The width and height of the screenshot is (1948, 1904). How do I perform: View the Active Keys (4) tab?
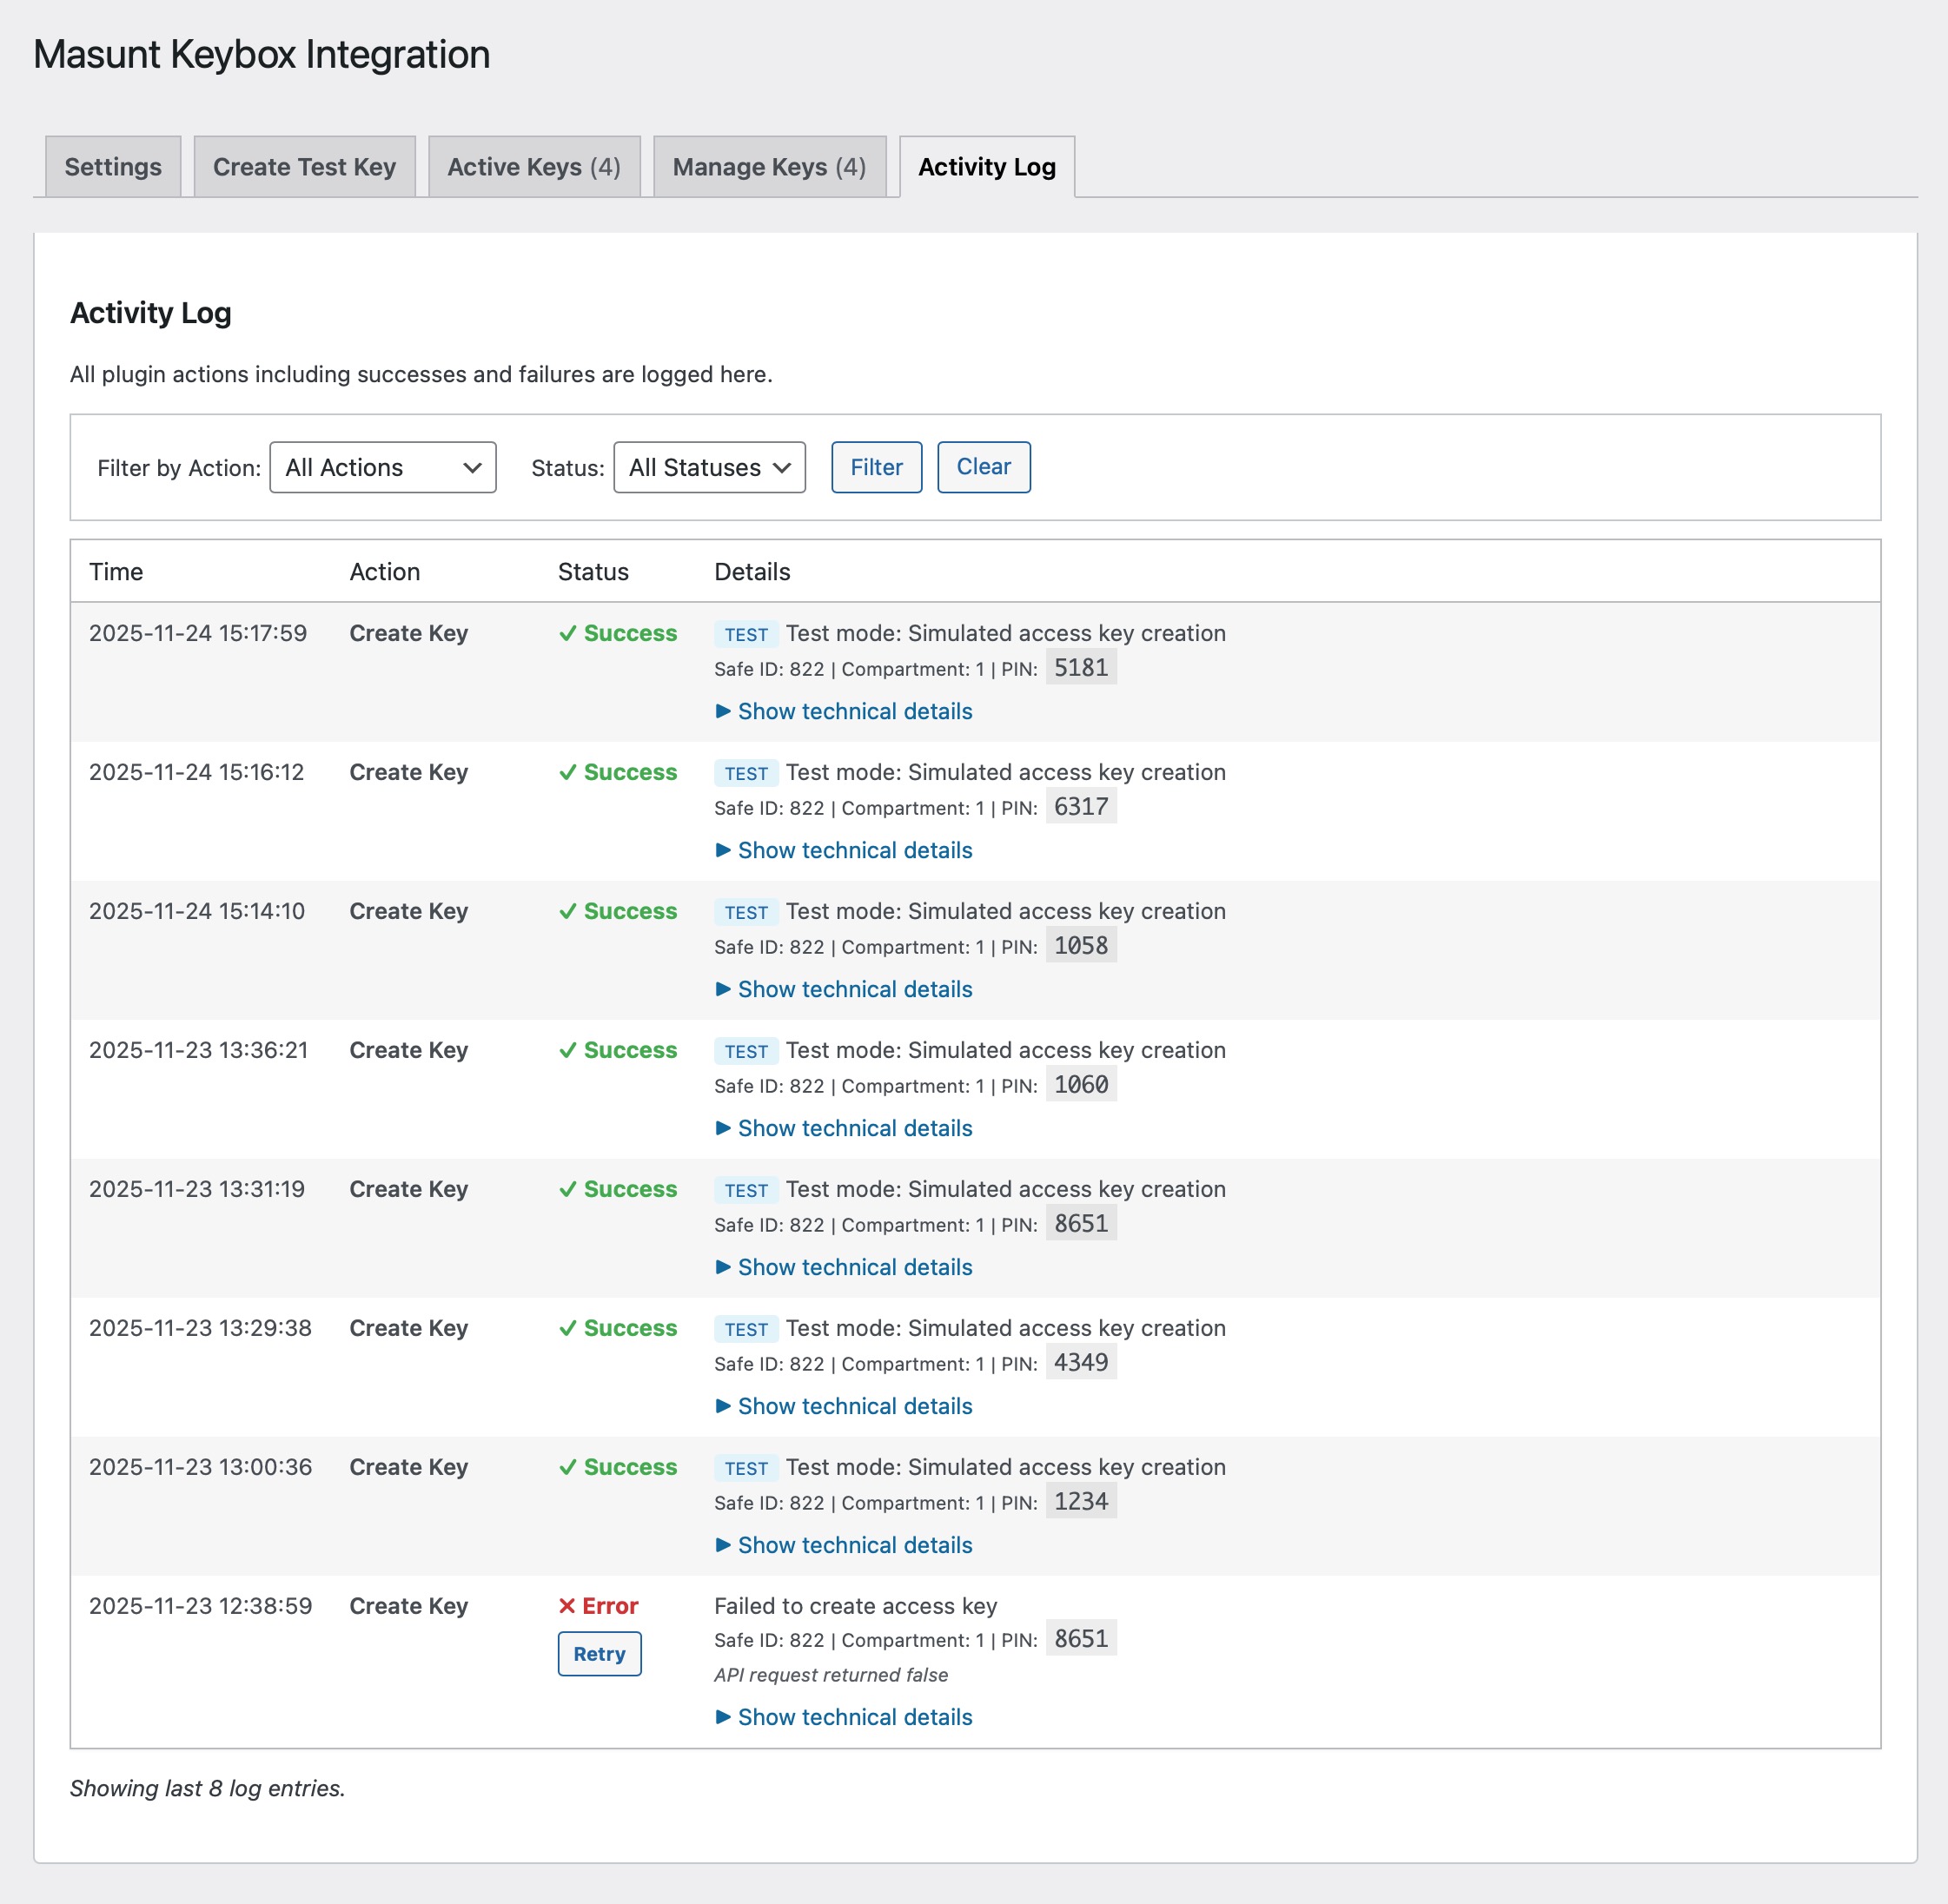pos(533,167)
